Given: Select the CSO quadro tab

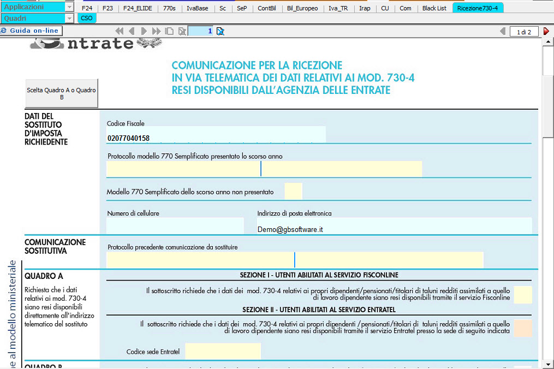Looking at the screenshot, I should [87, 18].
